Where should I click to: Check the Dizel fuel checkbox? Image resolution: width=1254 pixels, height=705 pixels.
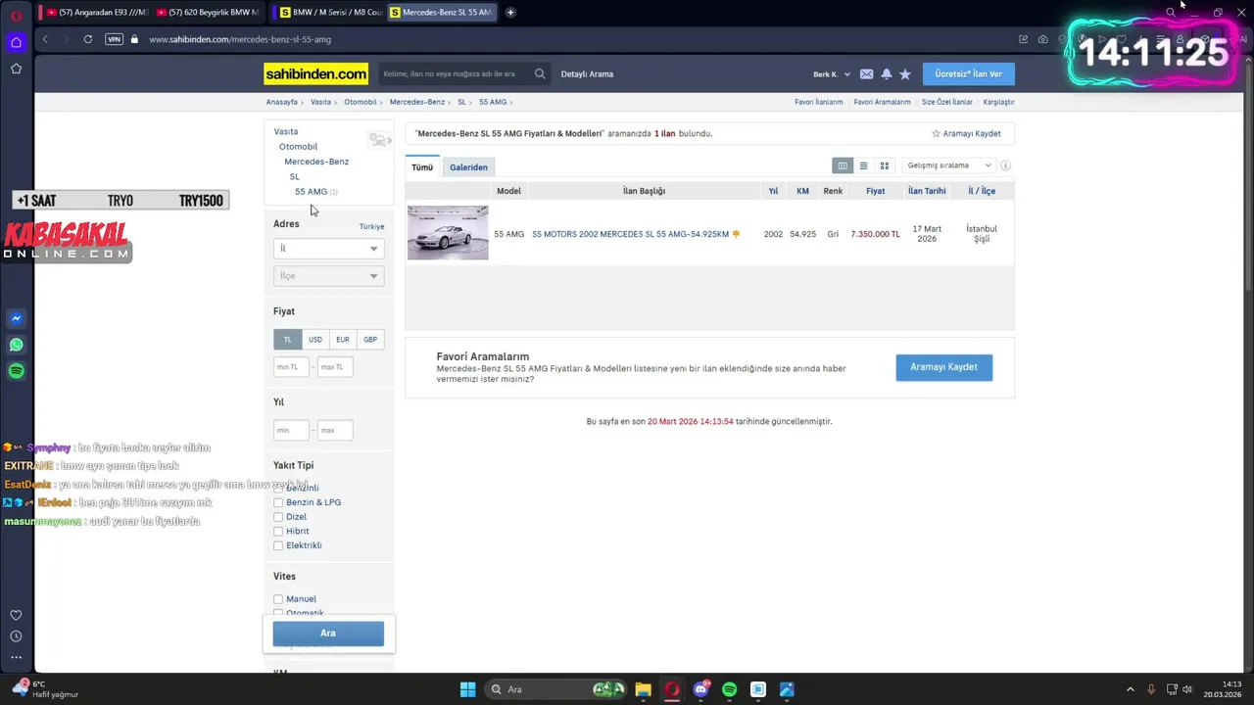point(278,517)
